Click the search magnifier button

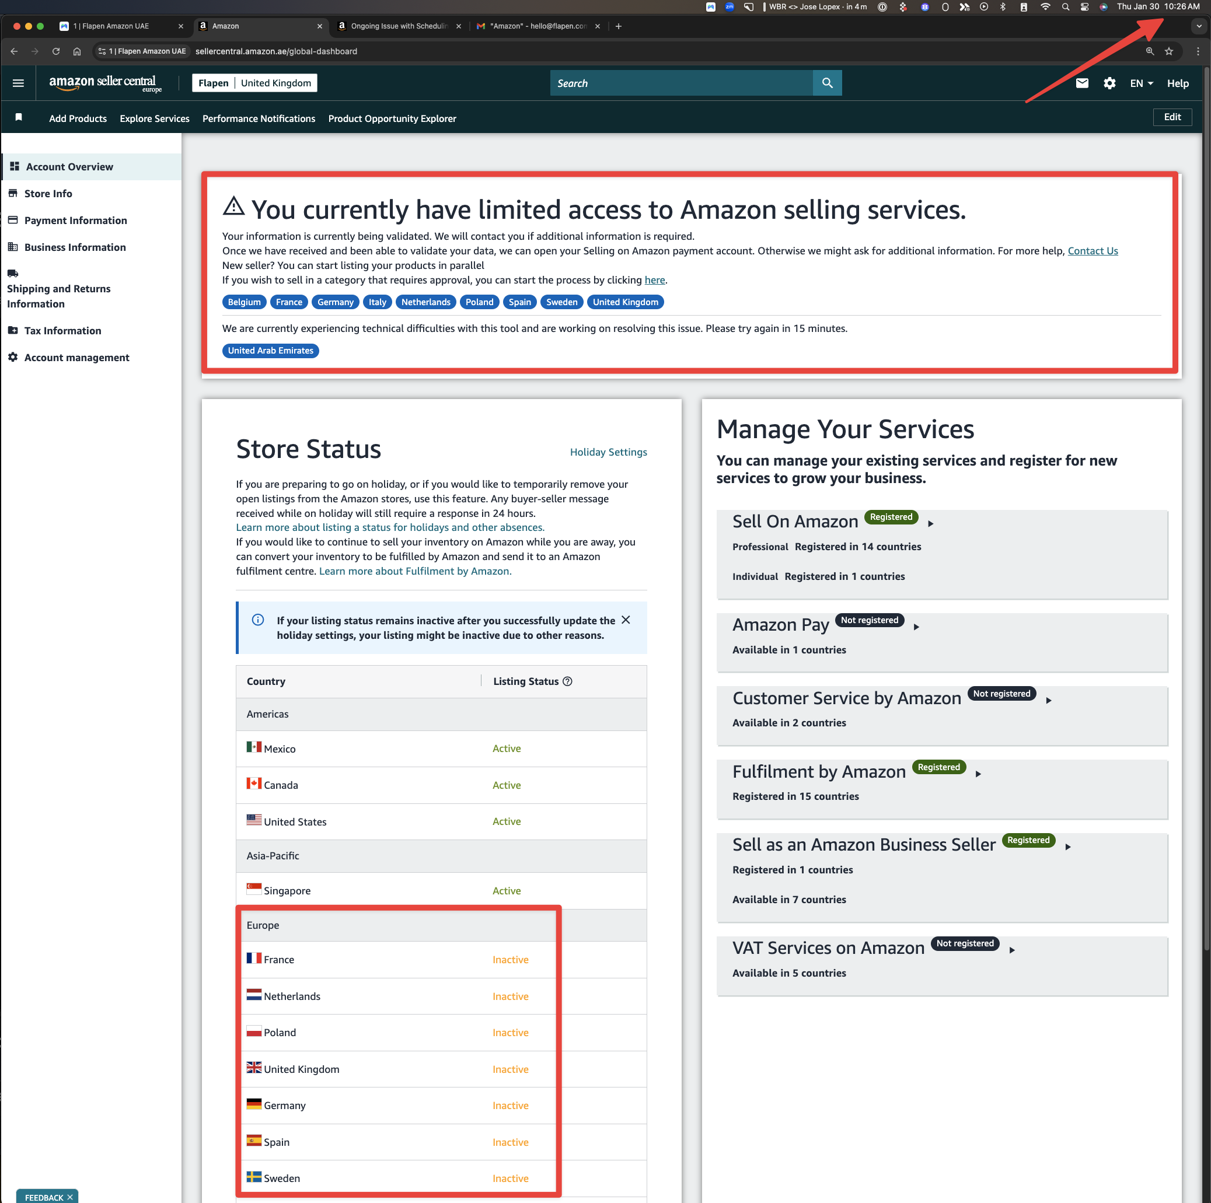828,83
